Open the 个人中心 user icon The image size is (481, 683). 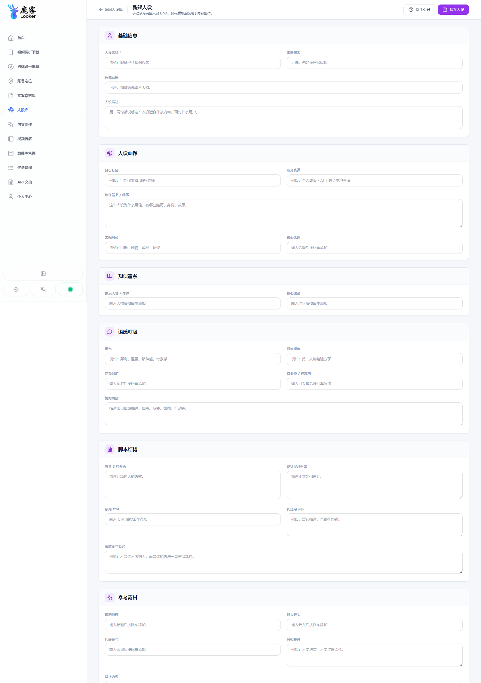click(11, 197)
